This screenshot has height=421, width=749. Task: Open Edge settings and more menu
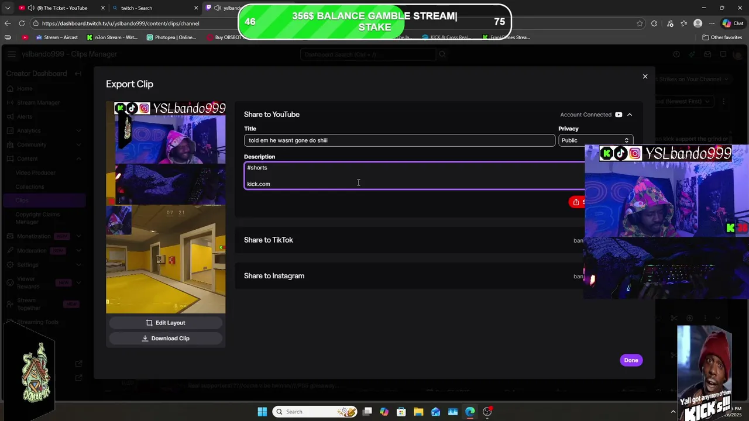point(712,23)
